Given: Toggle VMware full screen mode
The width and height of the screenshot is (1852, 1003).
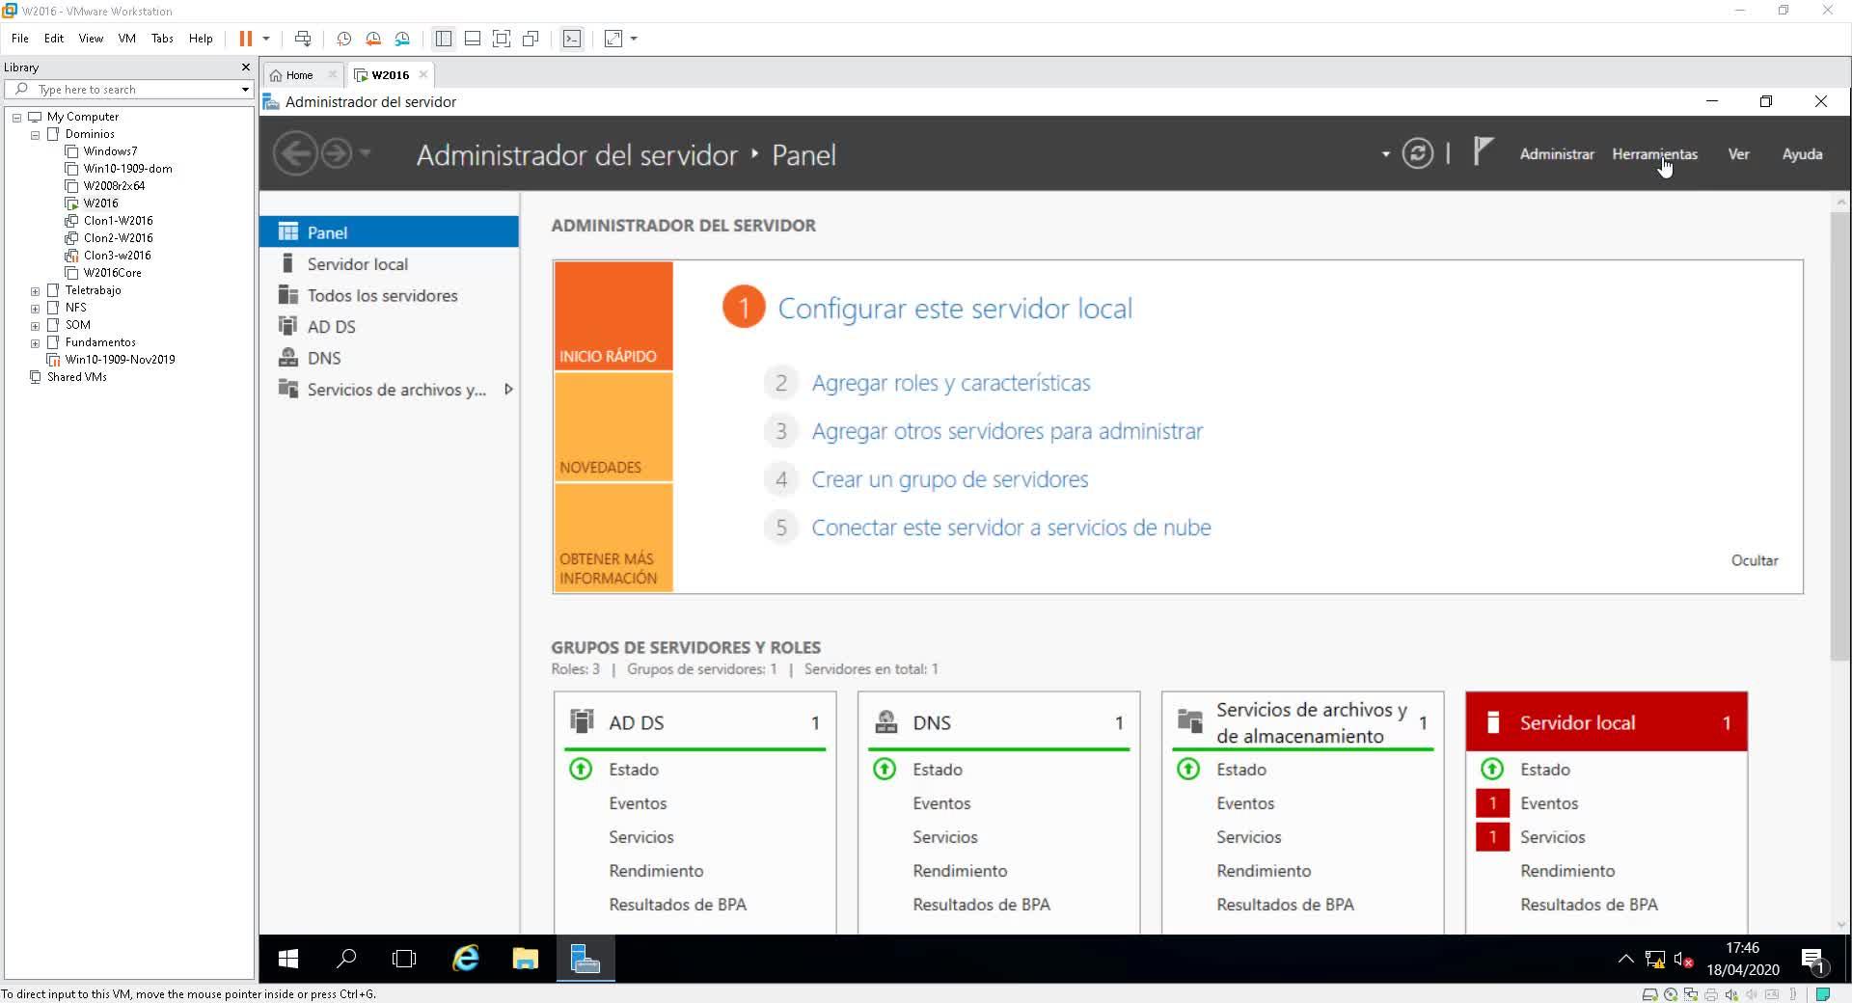Looking at the screenshot, I should click(x=502, y=39).
